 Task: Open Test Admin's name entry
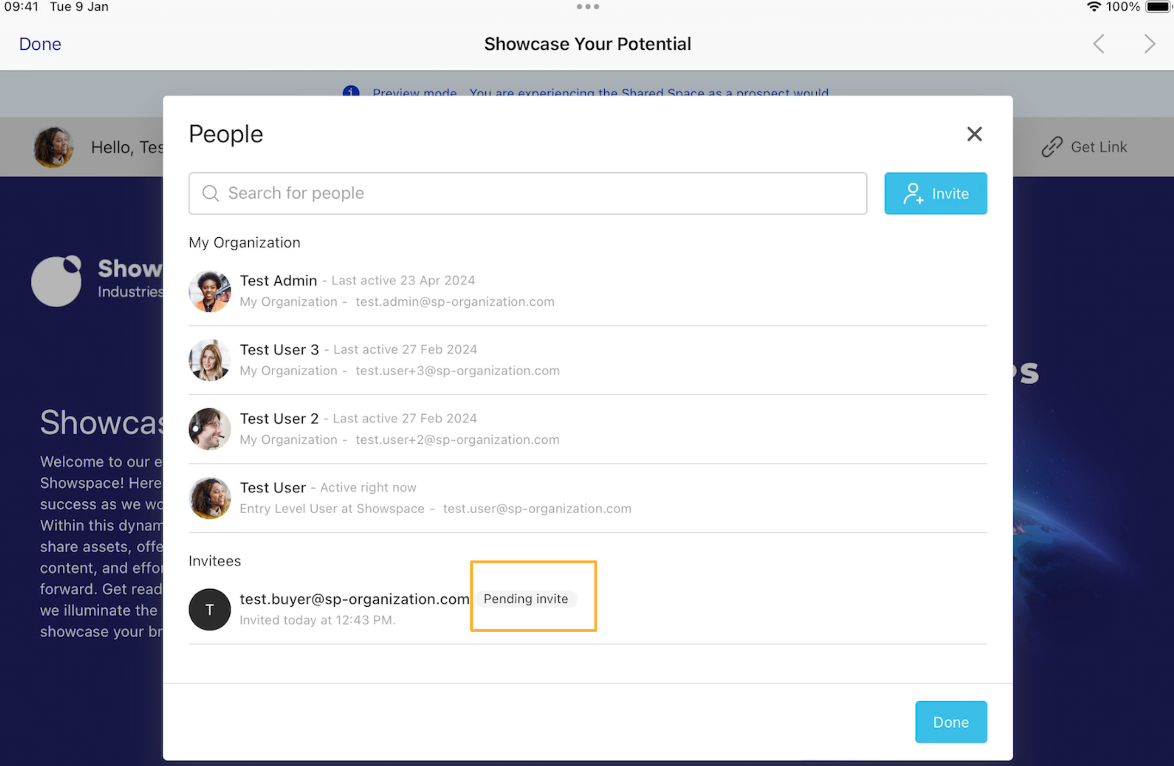pyautogui.click(x=278, y=281)
